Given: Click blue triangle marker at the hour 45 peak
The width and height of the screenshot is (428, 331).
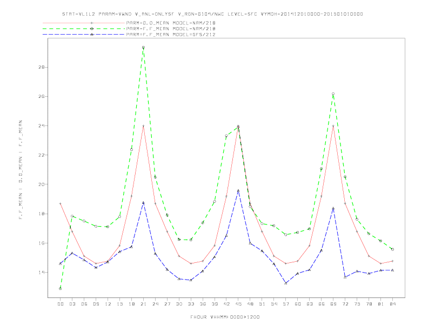Looking at the screenshot, I should [238, 190].
